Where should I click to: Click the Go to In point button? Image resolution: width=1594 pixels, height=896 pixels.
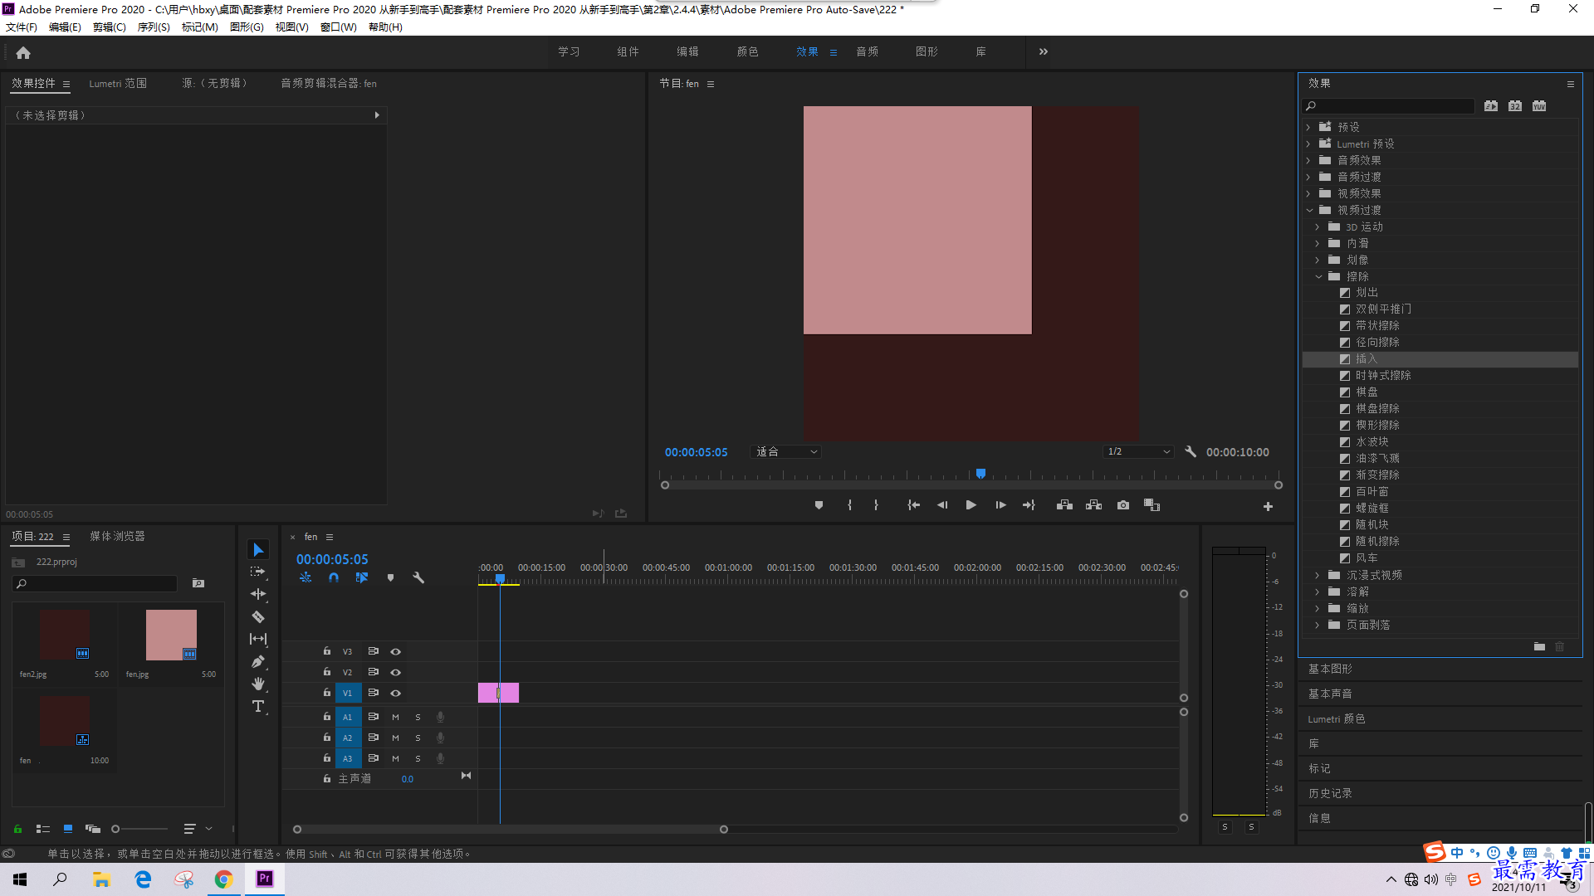pos(913,505)
